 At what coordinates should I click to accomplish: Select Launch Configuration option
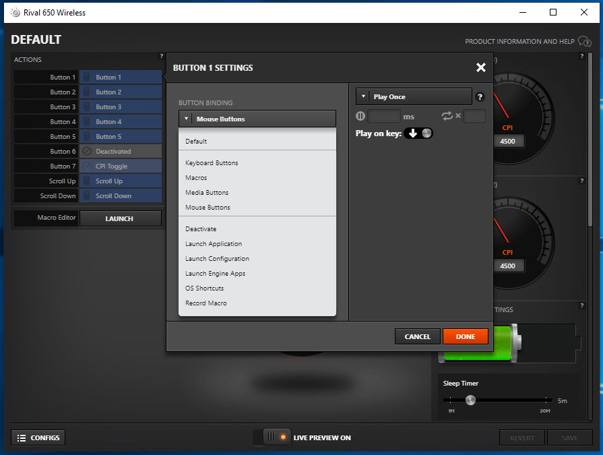[x=257, y=258]
